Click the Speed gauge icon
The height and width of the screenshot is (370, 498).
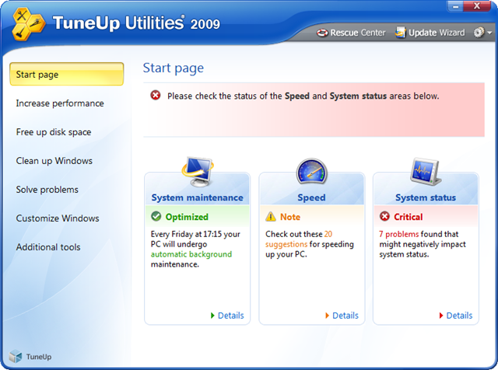[311, 171]
